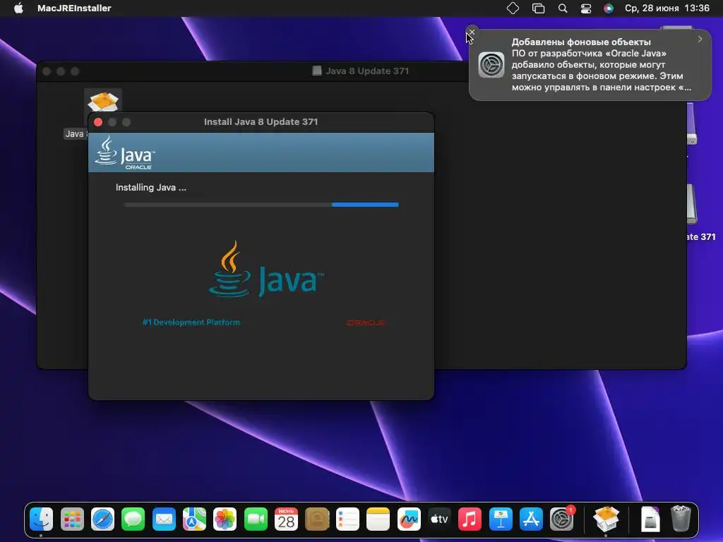The image size is (723, 542).
Task: Open the System Settings icon in the notification
Action: point(491,64)
